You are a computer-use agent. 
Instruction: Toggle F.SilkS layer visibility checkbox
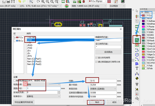146,32
